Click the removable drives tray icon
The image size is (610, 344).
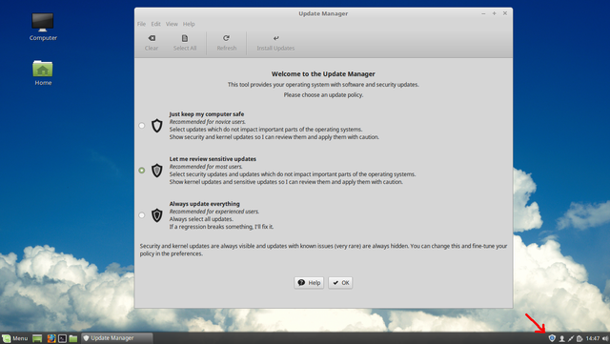(579, 339)
